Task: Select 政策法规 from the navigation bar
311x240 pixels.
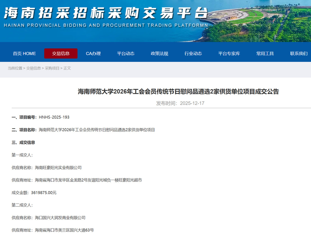Action: click(x=159, y=54)
